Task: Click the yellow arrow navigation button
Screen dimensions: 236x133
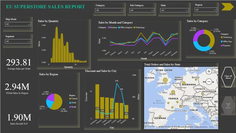Action: pos(228,7)
